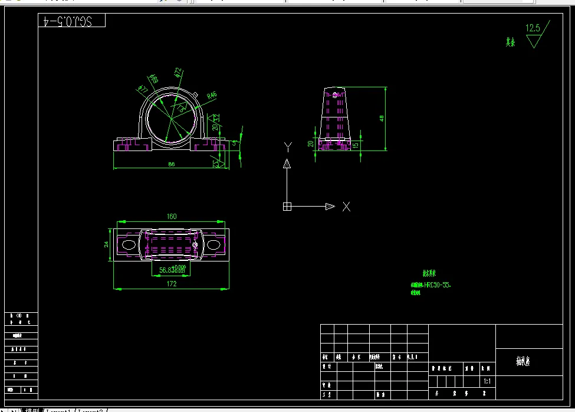This screenshot has width=575, height=412.
Task: Click the X axis label
Action: click(347, 207)
